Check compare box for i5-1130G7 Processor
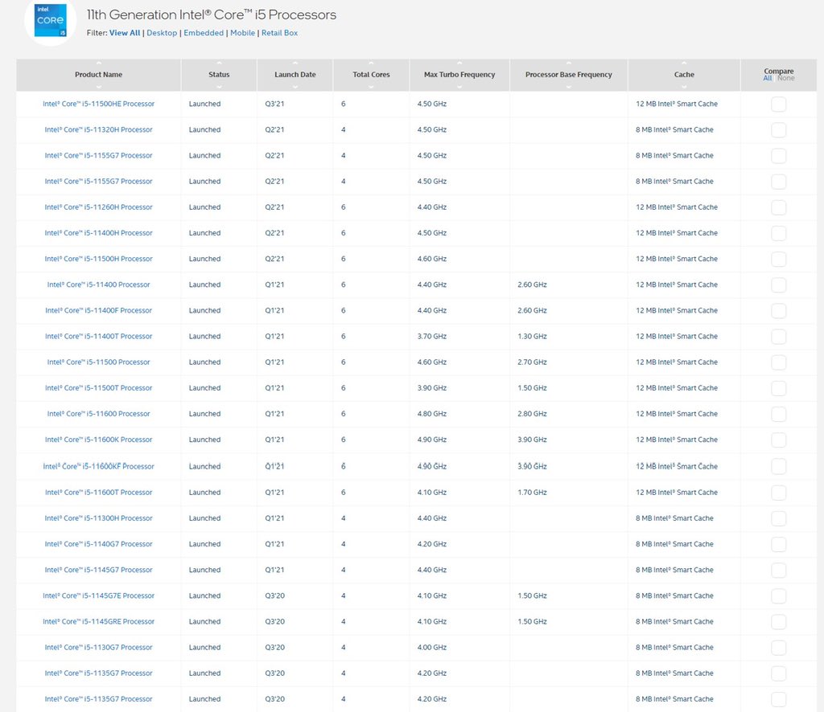Screen dimensions: 824x712 tap(778, 648)
